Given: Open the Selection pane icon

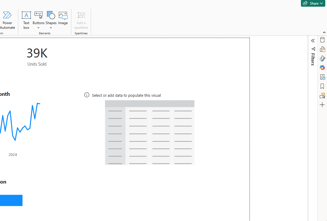Looking at the screenshot, I should click(x=322, y=96).
